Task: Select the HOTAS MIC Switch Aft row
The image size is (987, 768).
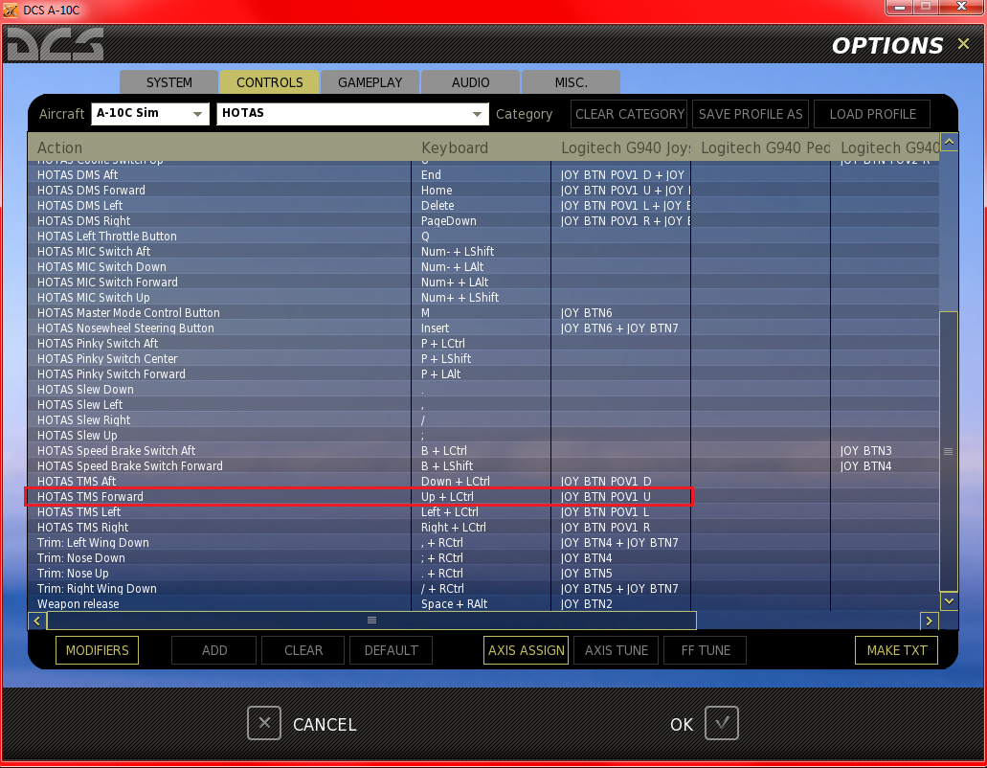Action: [484, 251]
